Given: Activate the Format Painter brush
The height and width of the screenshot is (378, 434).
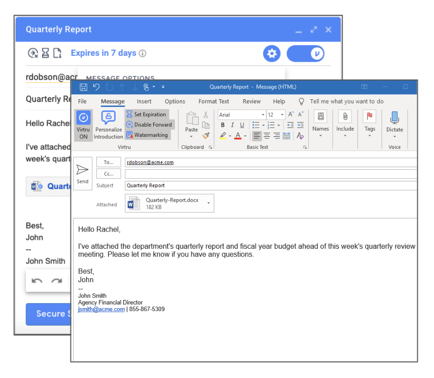Looking at the screenshot, I should coord(206,135).
